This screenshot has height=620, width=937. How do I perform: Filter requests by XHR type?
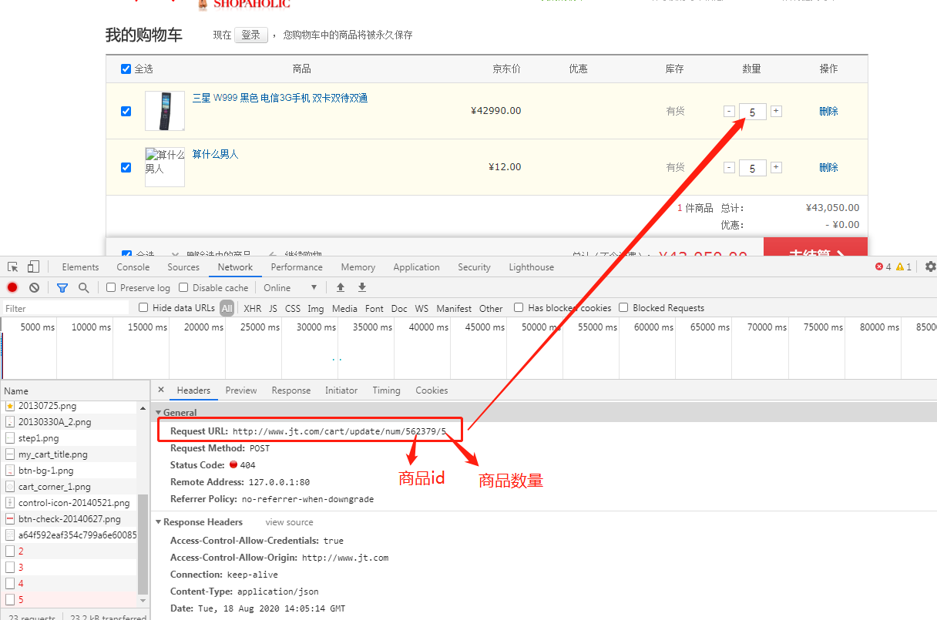[252, 308]
